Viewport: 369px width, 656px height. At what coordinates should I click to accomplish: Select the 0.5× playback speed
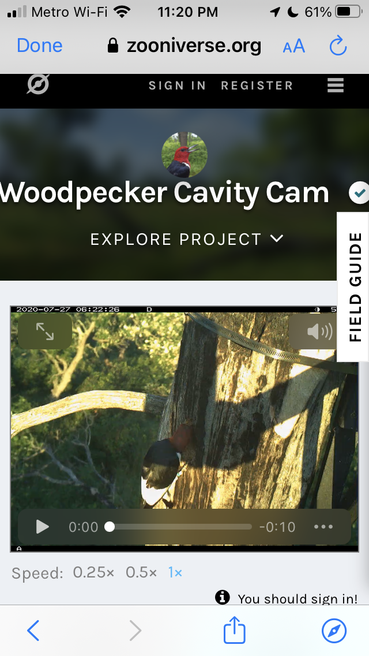[141, 572]
